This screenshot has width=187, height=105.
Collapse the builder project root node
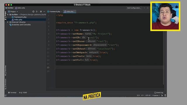click(x=8, y=15)
